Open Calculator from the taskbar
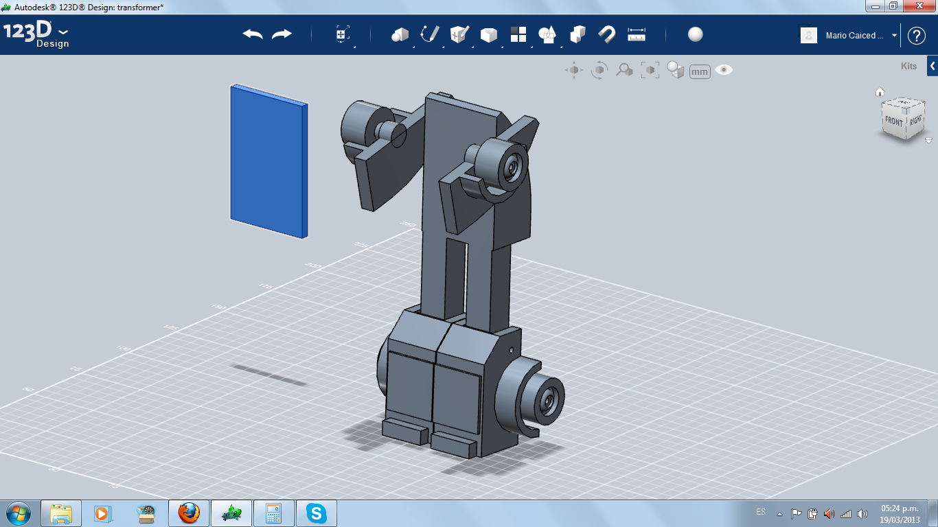 [x=274, y=513]
